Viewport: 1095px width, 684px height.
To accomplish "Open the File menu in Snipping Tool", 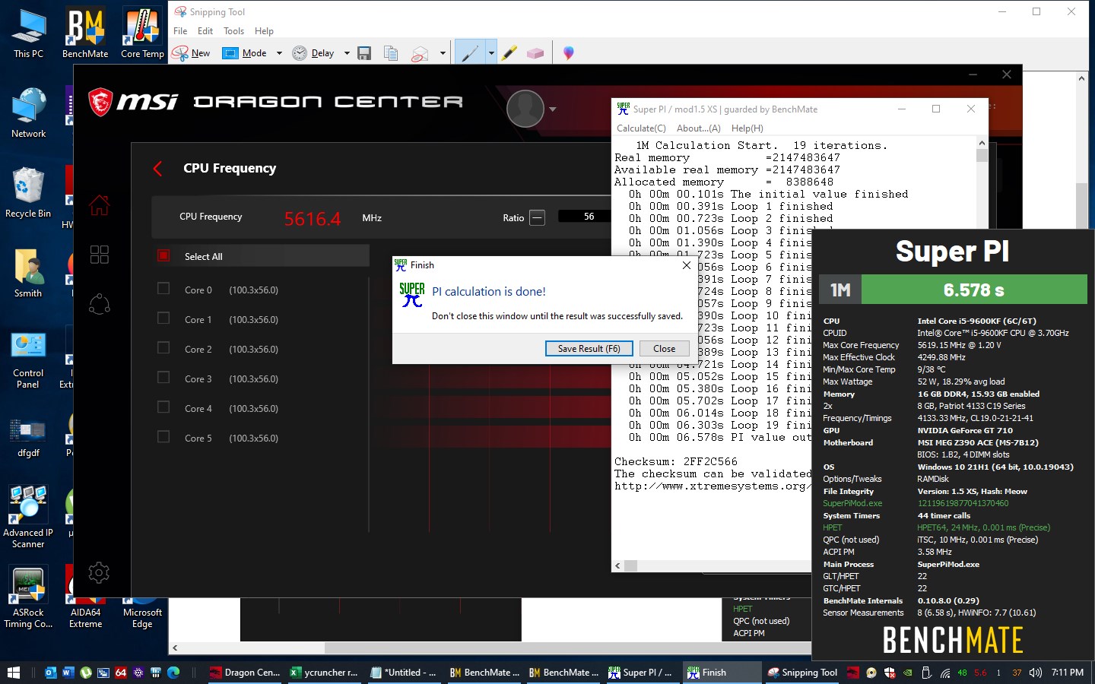I will pyautogui.click(x=180, y=31).
